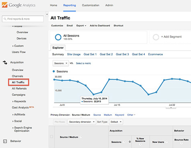Open the Behavior section

click(x=16, y=141)
